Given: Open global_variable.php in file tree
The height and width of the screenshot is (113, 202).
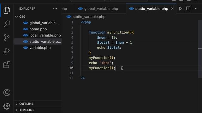Looking at the screenshot, I should click(x=38, y=23).
